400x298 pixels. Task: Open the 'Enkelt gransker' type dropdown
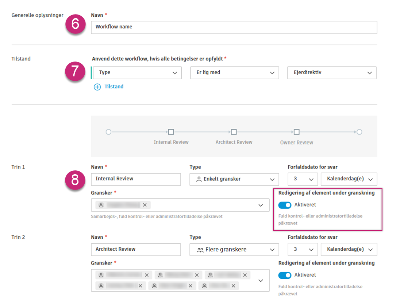pos(234,179)
